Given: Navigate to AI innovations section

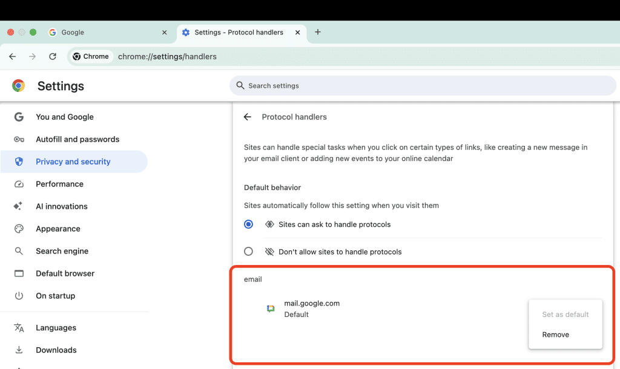Looking at the screenshot, I should tap(62, 207).
